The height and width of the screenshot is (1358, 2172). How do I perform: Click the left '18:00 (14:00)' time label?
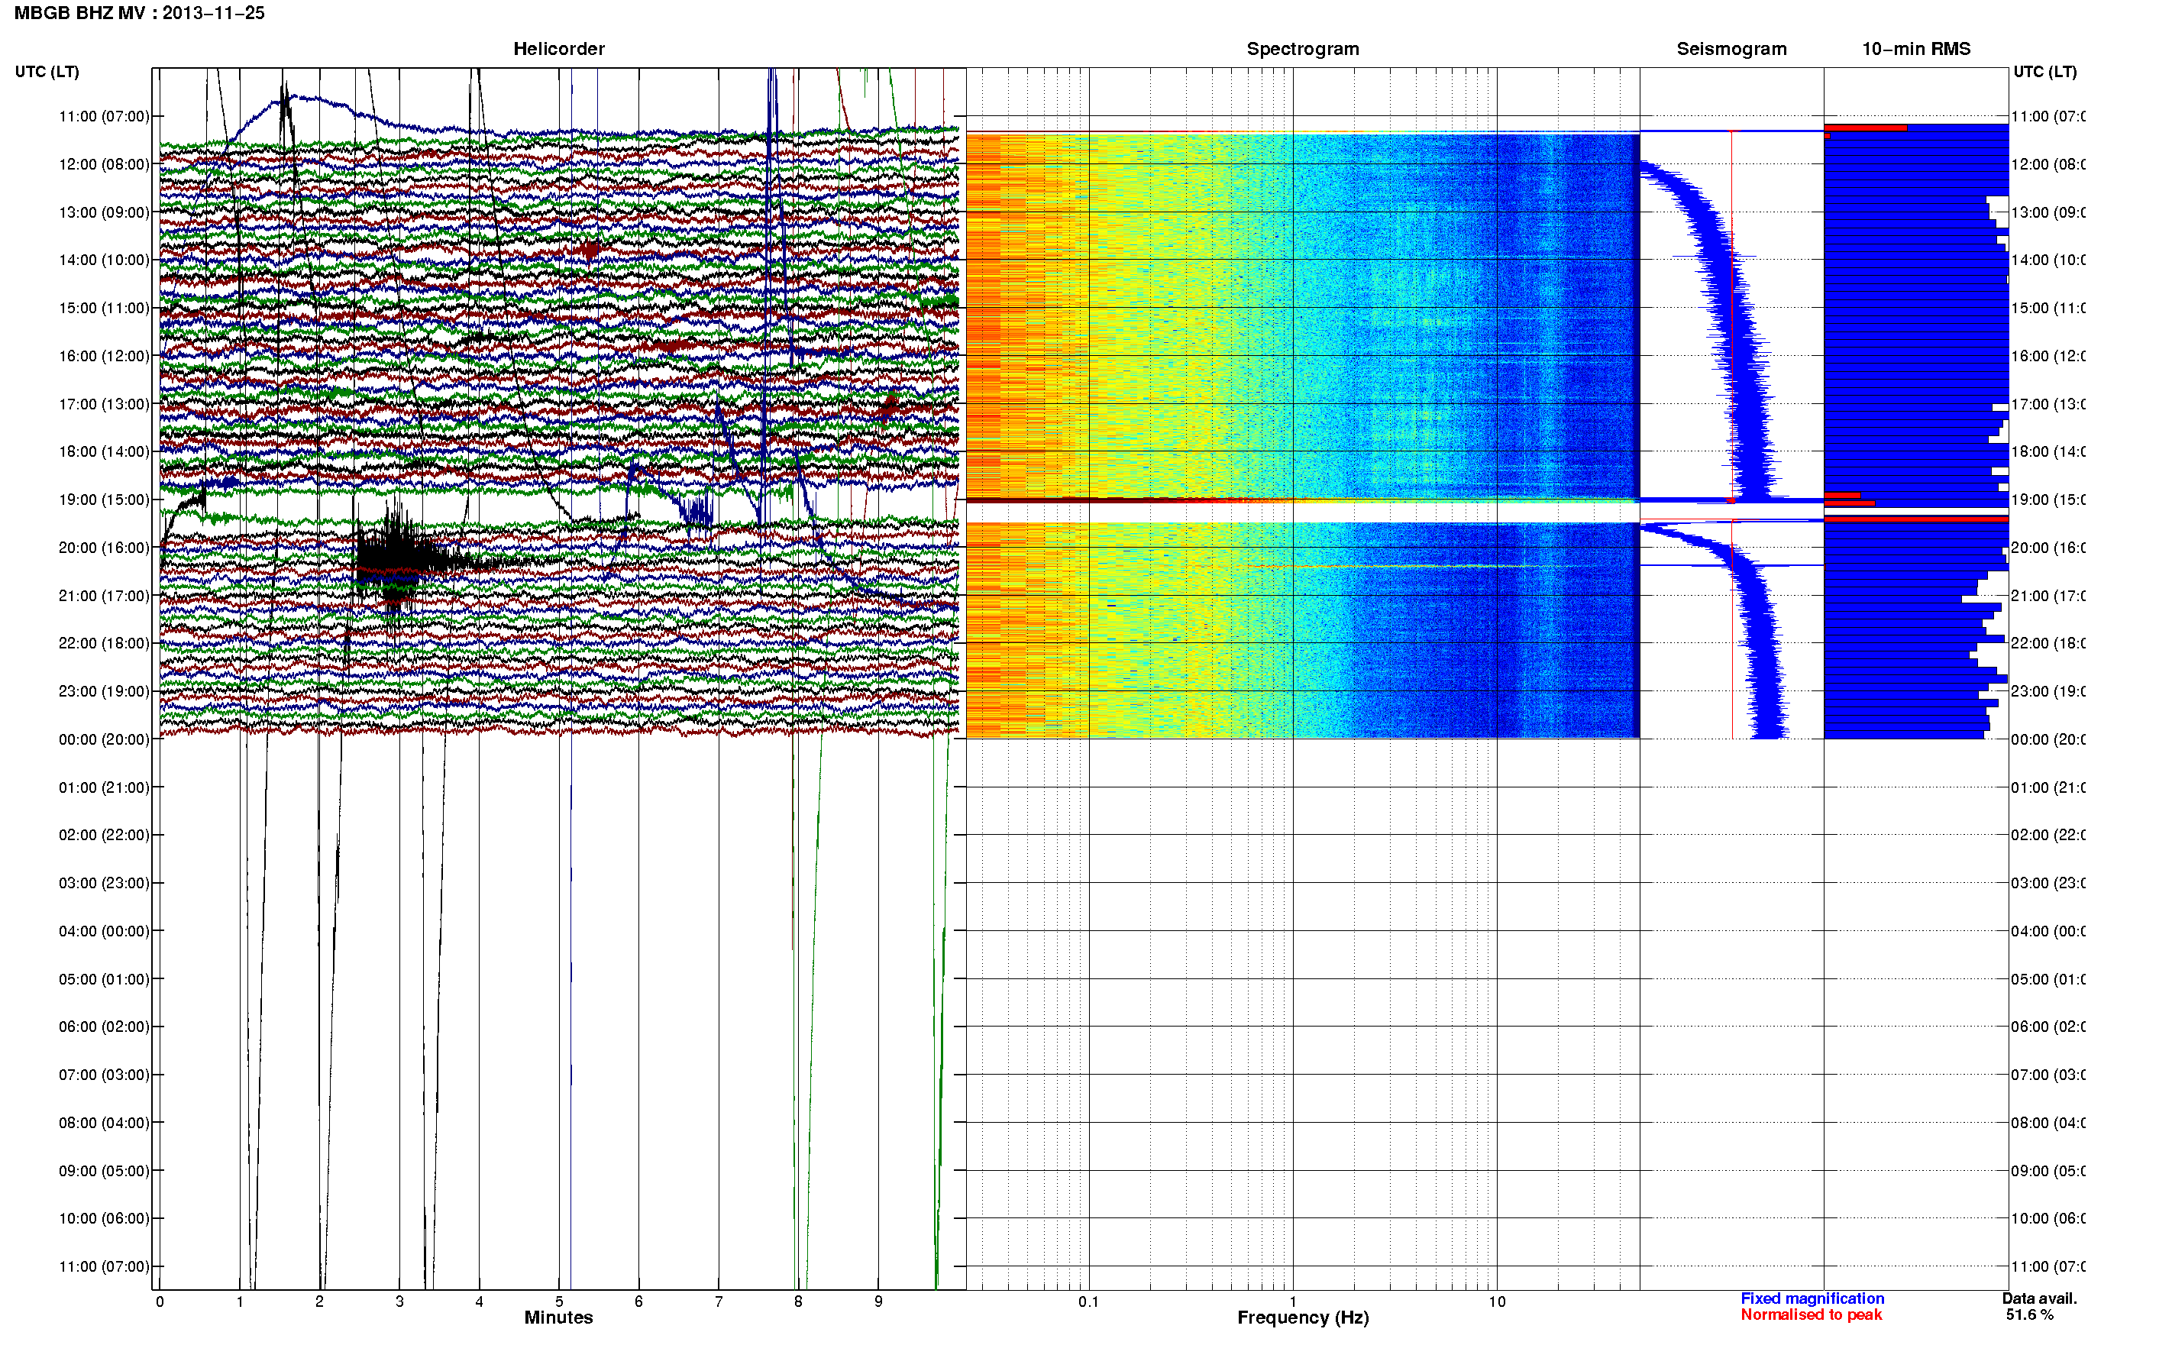(x=103, y=451)
